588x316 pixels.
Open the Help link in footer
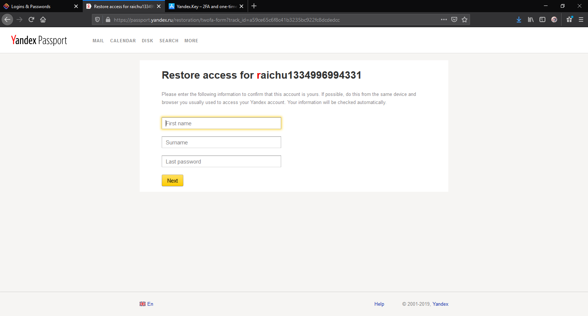(379, 304)
